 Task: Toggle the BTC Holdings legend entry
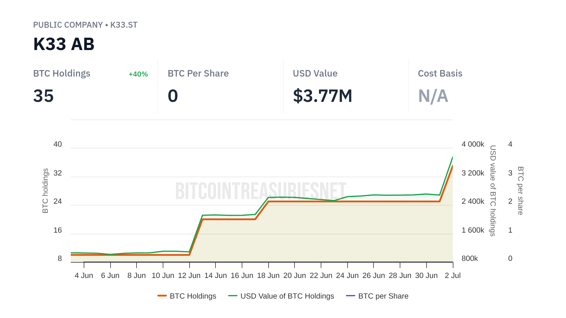pyautogui.click(x=193, y=296)
